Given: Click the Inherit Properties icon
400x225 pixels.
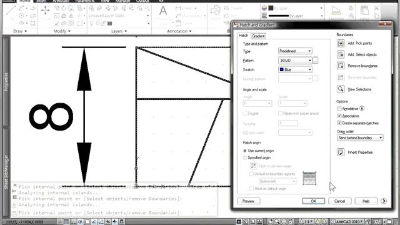Looking at the screenshot, I should (341, 152).
